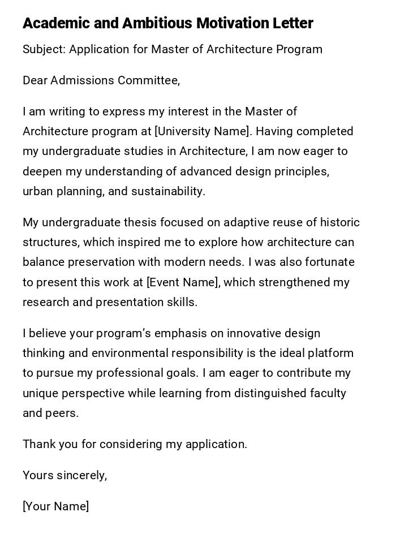Click the [Your Name] placeholder at the bottom
Image resolution: width=396 pixels, height=542 pixels.
pyautogui.click(x=55, y=506)
